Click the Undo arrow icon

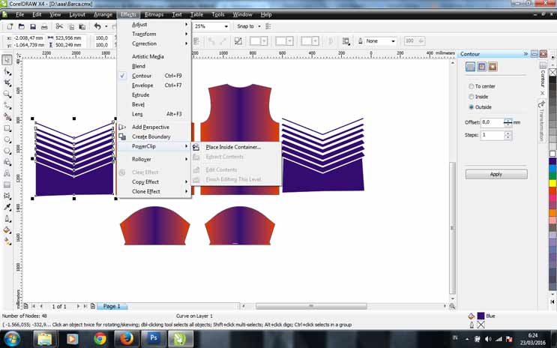[x=97, y=26]
